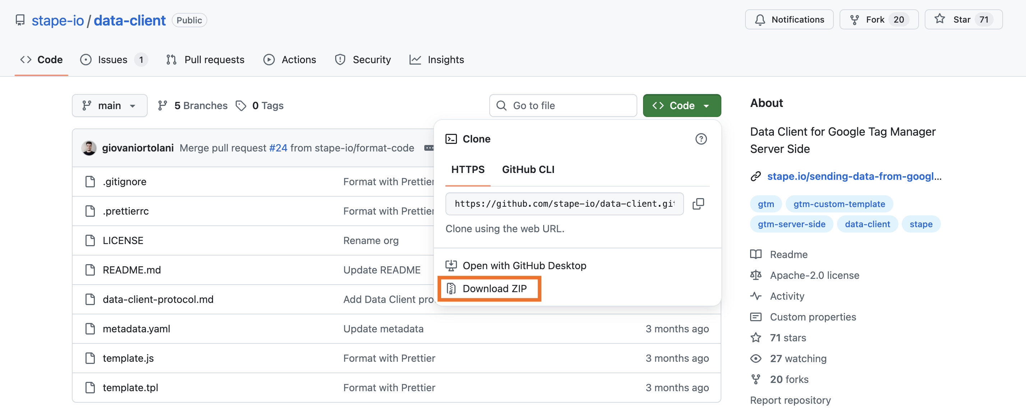Copy the clone URL to clipboard

pos(698,204)
